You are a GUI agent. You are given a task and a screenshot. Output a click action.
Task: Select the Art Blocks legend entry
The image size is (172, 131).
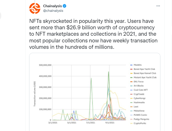tap(137, 86)
